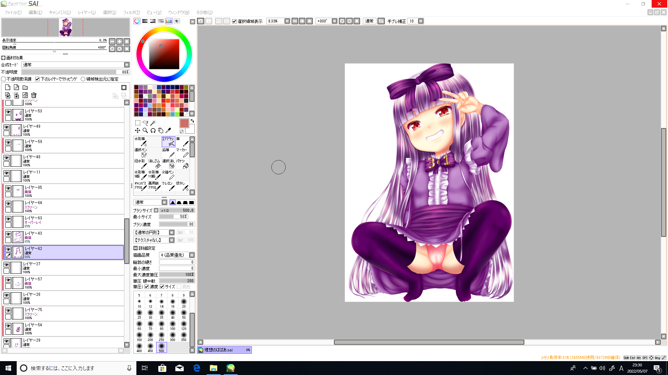
Task: Show the swatches palette panel toggle
Action: pyautogui.click(x=169, y=21)
